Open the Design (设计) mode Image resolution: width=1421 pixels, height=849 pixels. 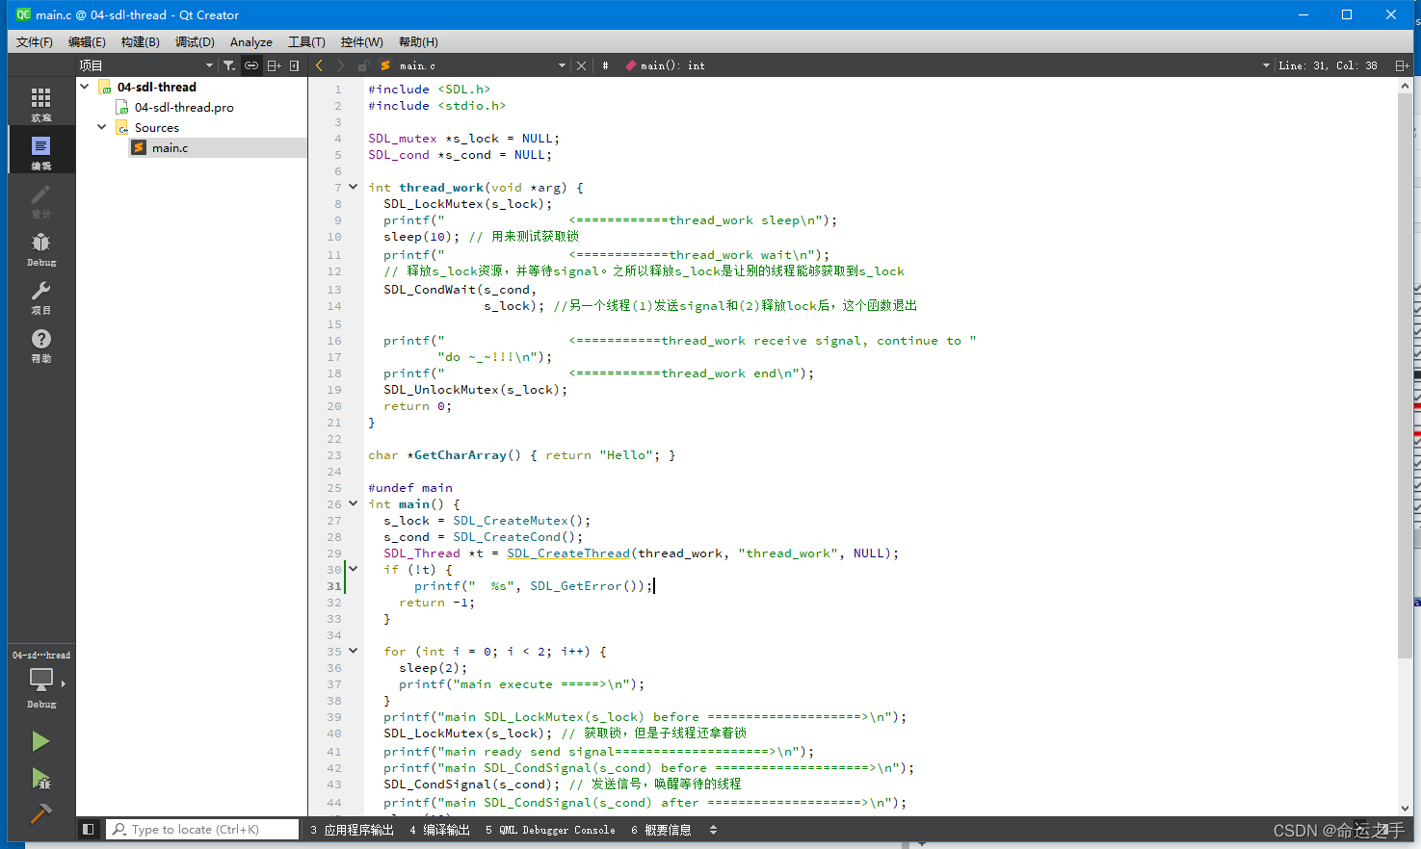[x=40, y=200]
